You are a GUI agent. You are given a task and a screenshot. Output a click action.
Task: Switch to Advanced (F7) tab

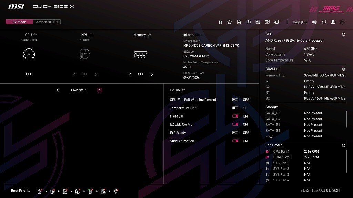[47, 22]
